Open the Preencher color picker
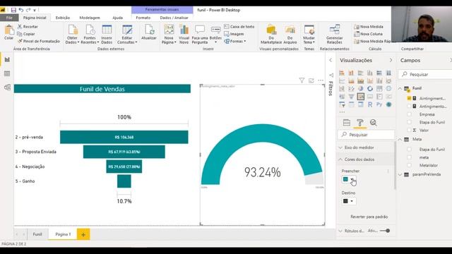Image resolution: width=452 pixels, height=254 pixels. pyautogui.click(x=348, y=179)
